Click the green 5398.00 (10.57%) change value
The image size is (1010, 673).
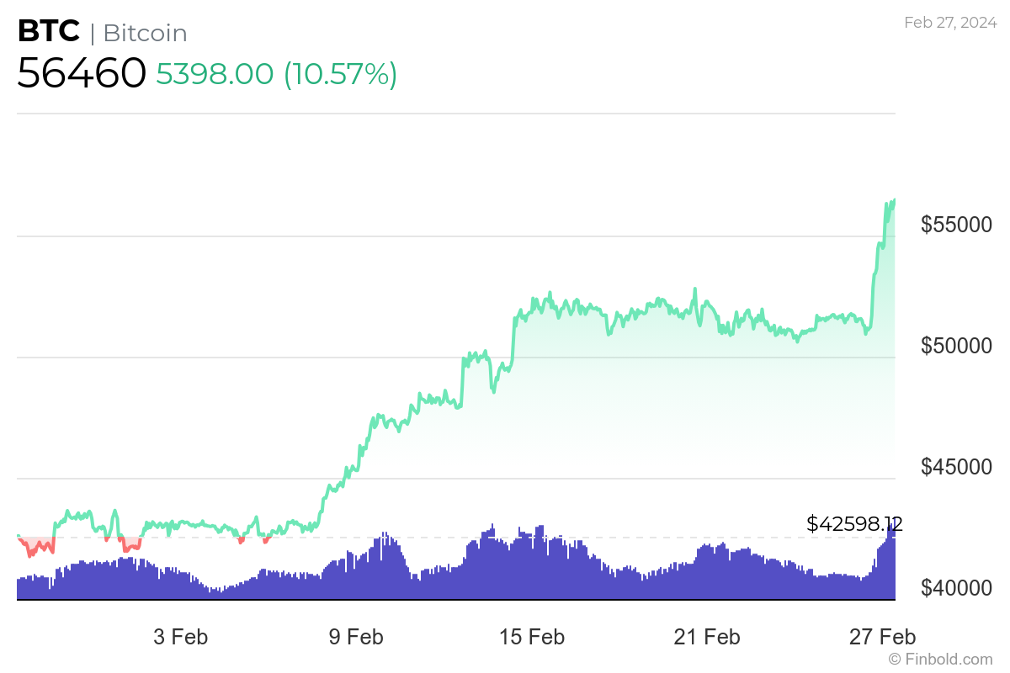click(x=276, y=74)
